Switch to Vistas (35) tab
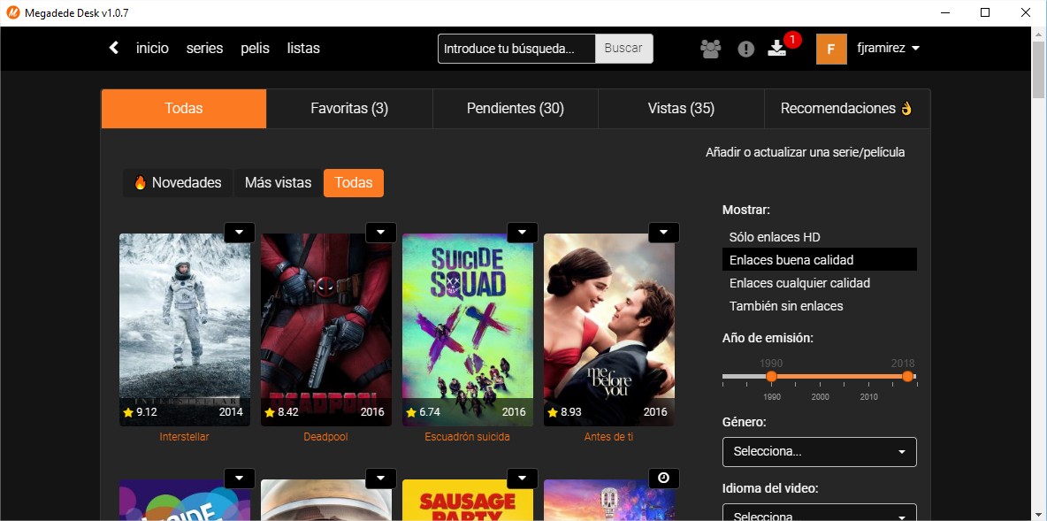Viewport: 1047px width, 521px height. pyautogui.click(x=681, y=108)
